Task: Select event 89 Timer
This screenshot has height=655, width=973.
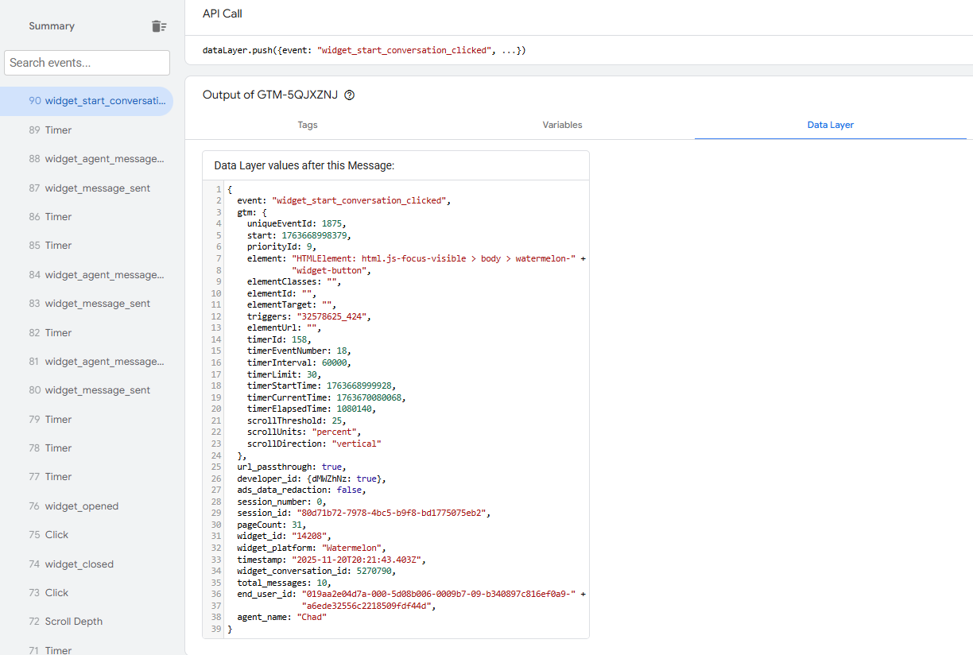Action: pos(87,130)
